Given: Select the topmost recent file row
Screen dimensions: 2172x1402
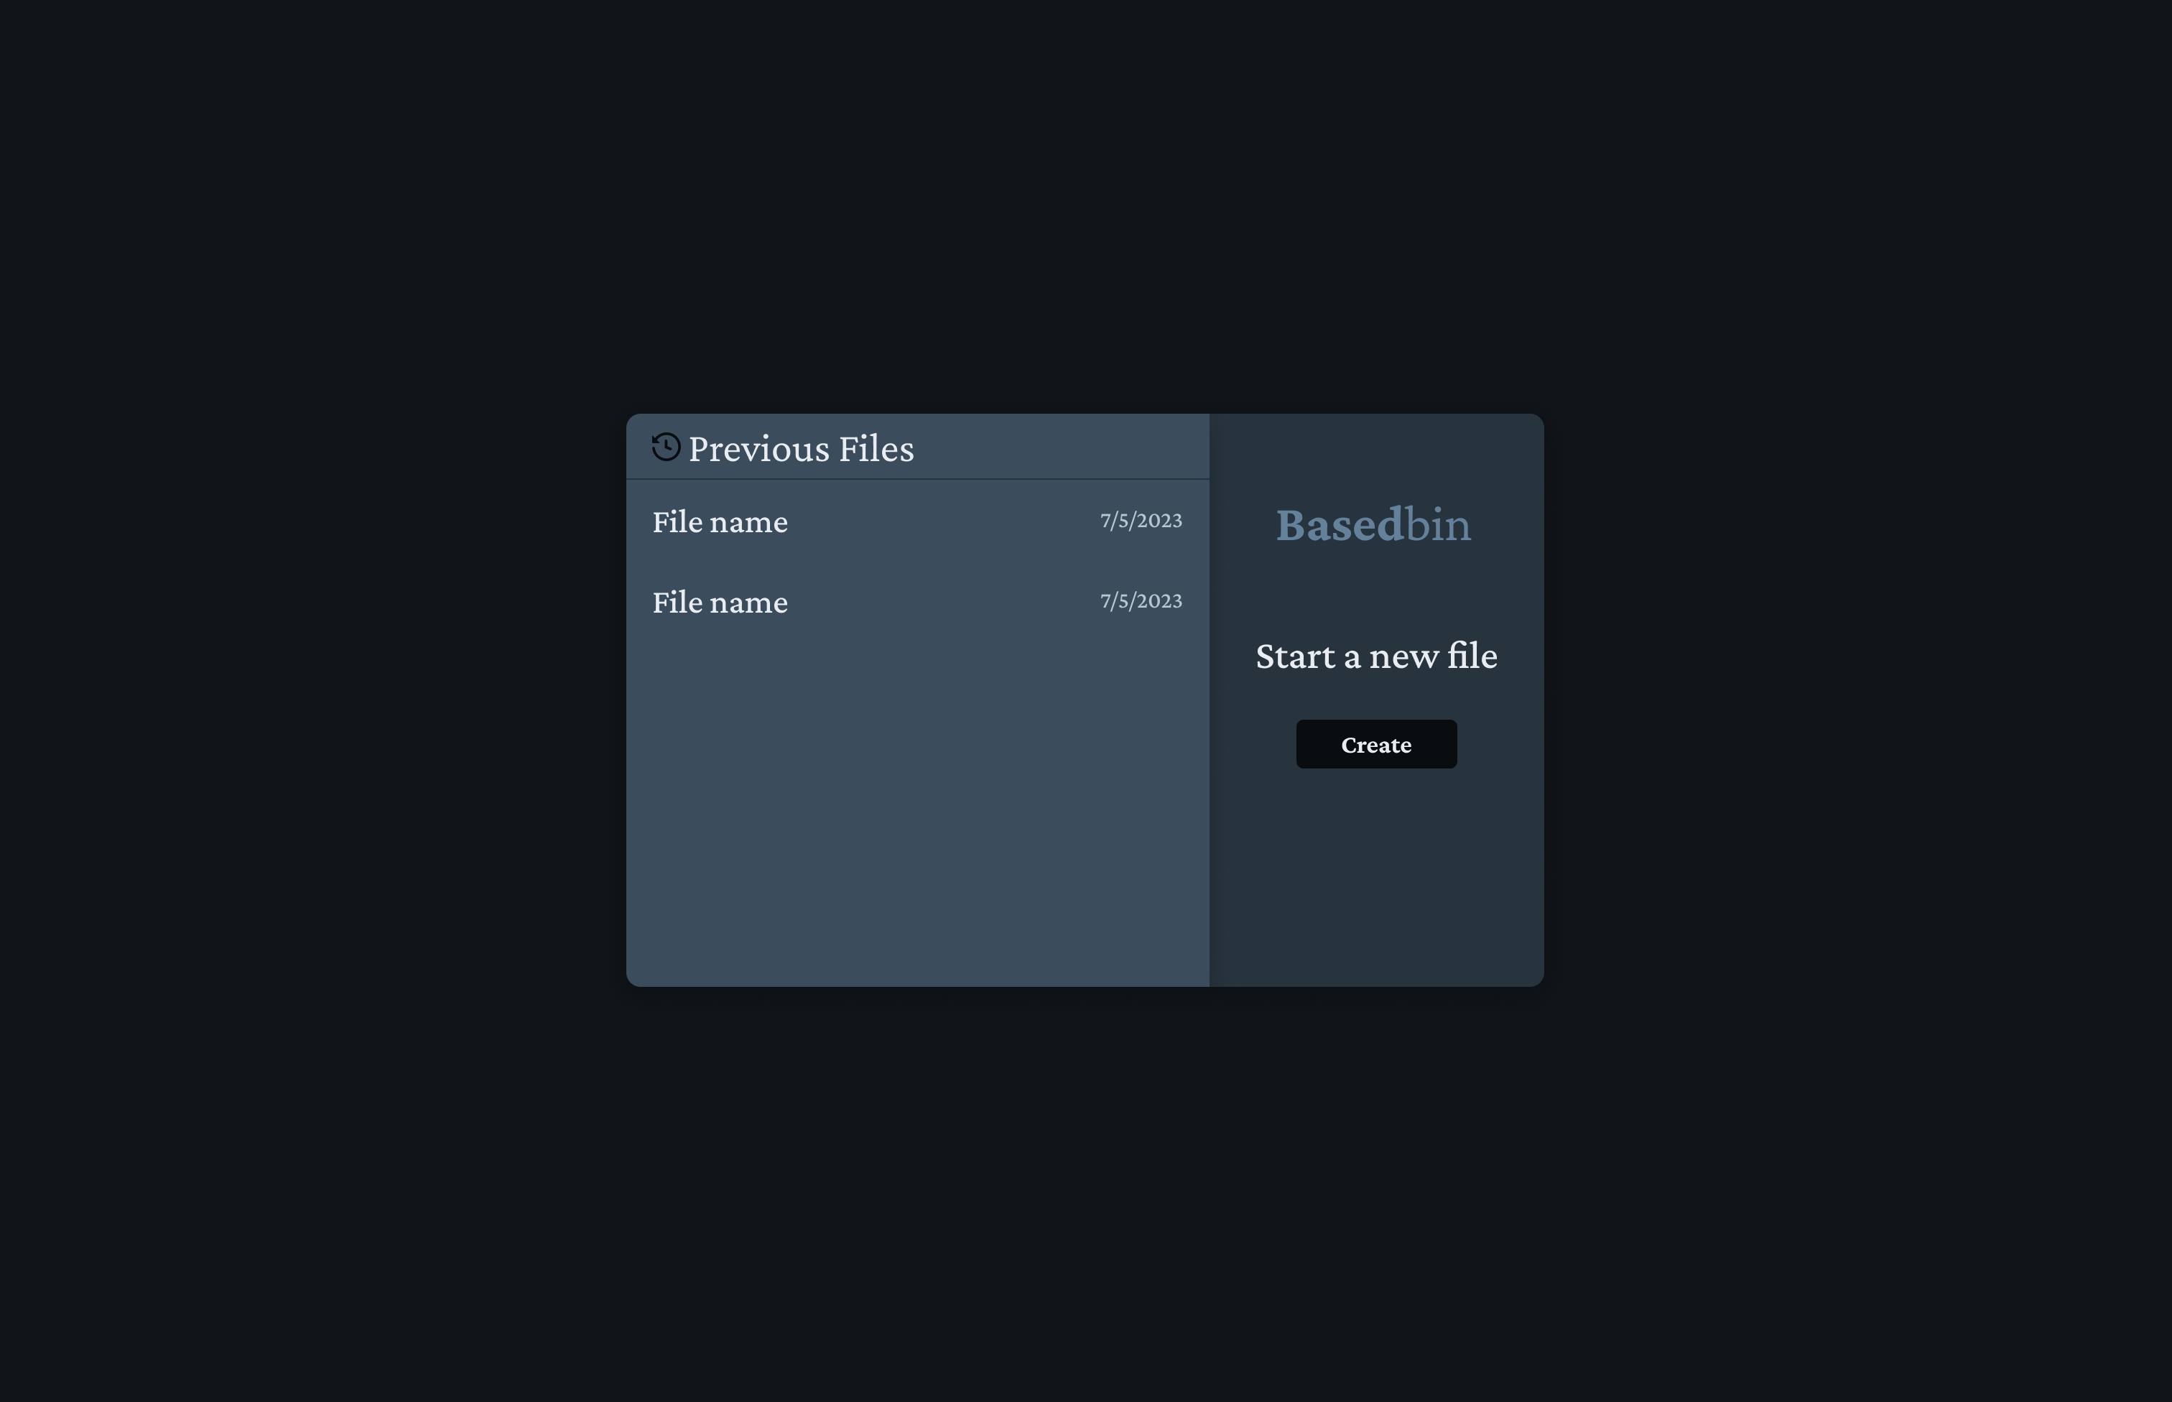Looking at the screenshot, I should click(x=910, y=521).
